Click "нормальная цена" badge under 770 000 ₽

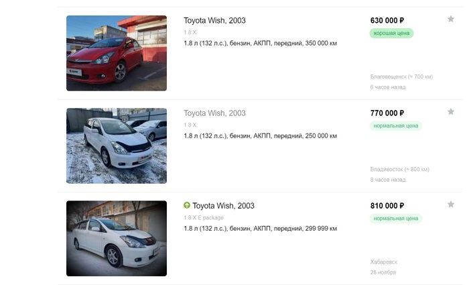396,125
